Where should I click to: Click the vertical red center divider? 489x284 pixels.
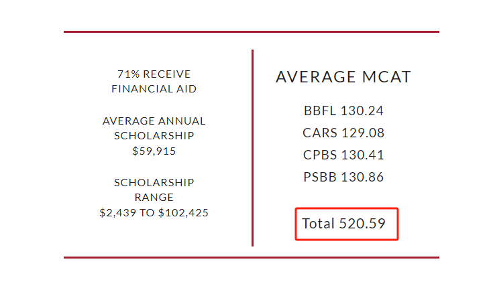(252, 148)
